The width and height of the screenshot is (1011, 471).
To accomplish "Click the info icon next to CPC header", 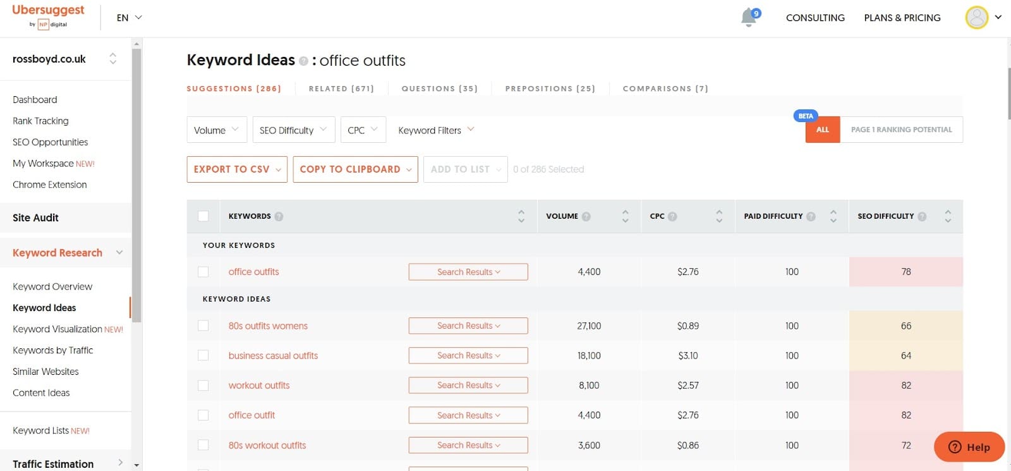I will pyautogui.click(x=672, y=216).
